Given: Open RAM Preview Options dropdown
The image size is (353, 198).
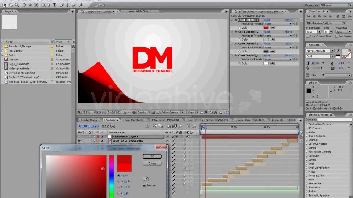Looking at the screenshot, I should tap(326, 23).
